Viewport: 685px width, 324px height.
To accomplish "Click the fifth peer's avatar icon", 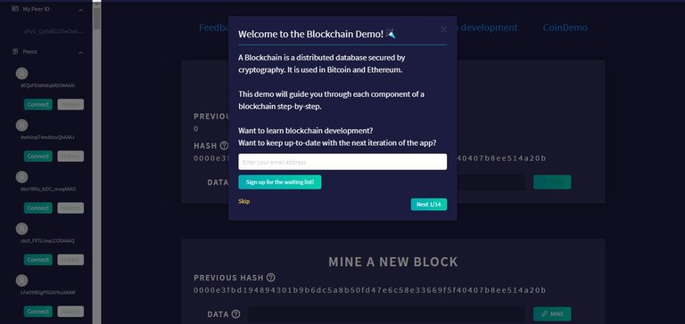I will click(x=21, y=280).
